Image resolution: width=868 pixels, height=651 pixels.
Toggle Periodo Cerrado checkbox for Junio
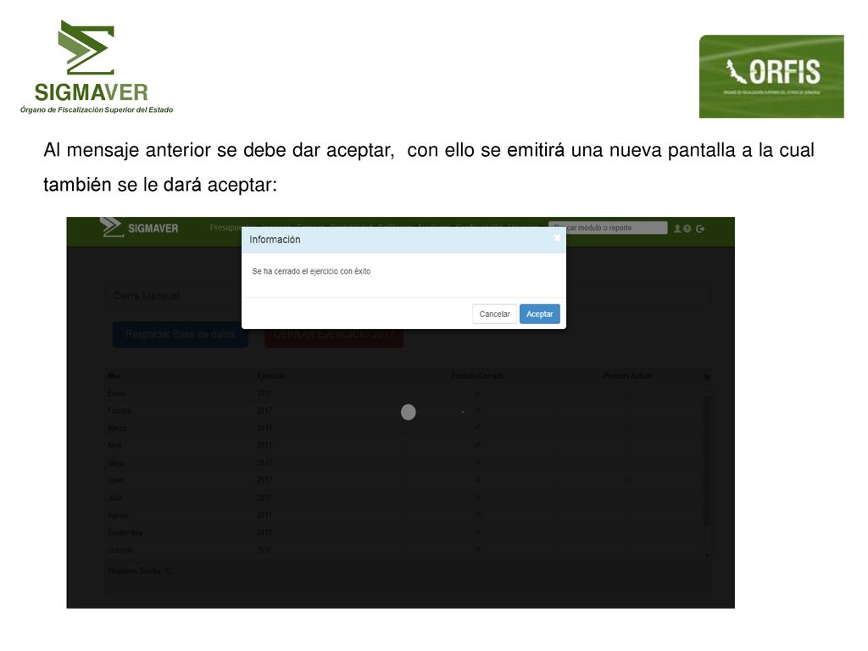(478, 480)
